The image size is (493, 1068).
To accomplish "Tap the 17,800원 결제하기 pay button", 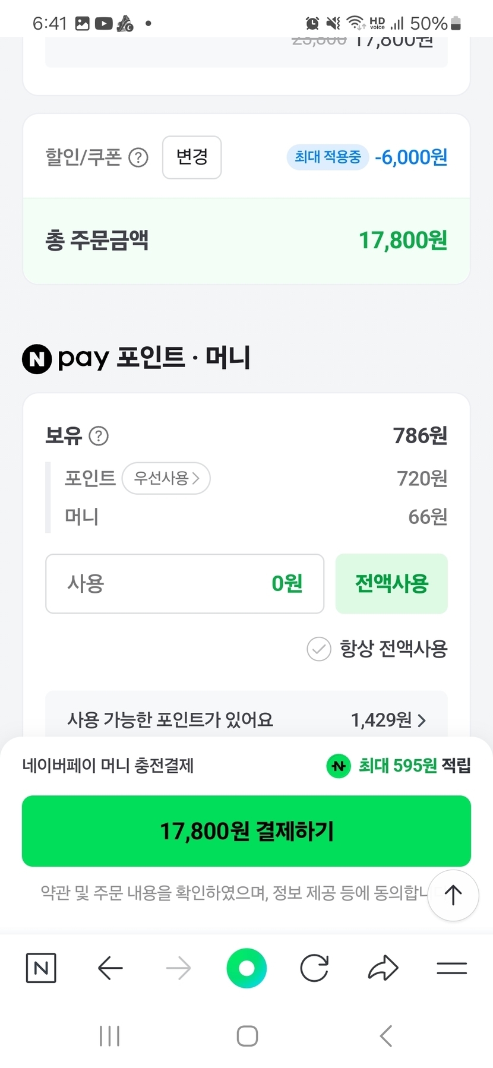I will pyautogui.click(x=246, y=831).
